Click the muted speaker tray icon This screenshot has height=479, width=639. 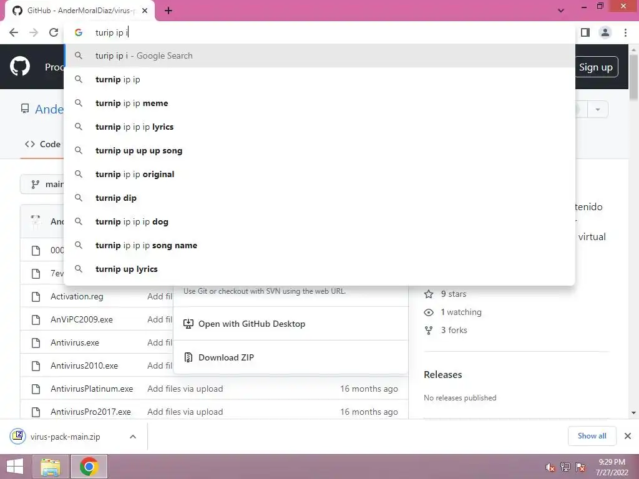(x=550, y=467)
